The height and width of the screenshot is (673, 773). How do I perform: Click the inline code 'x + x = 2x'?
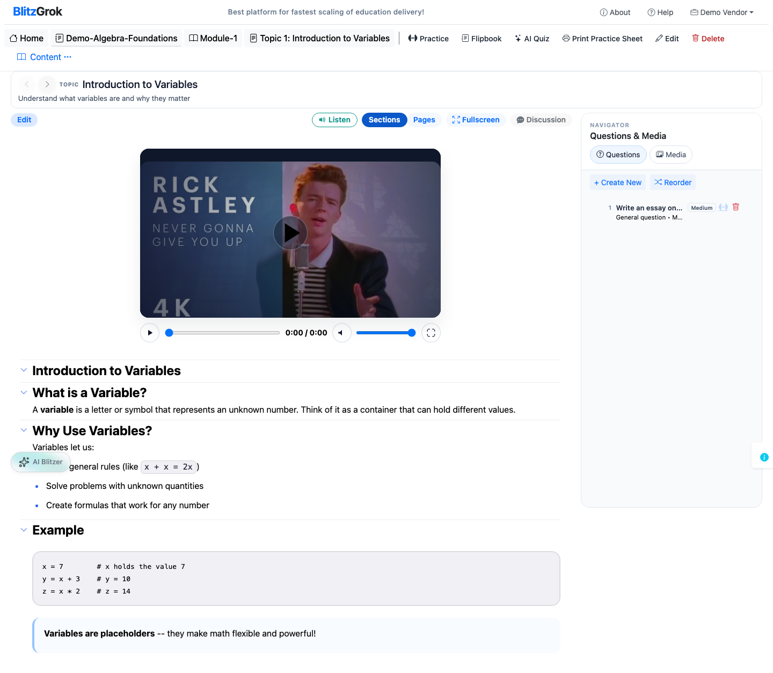(x=169, y=467)
